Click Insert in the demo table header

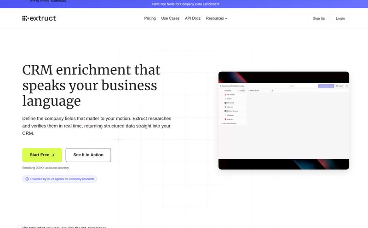242,91
